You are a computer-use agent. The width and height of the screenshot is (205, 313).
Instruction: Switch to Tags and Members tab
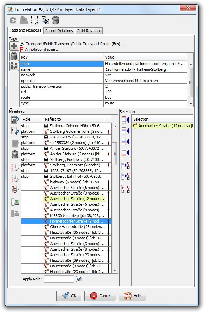(25, 30)
